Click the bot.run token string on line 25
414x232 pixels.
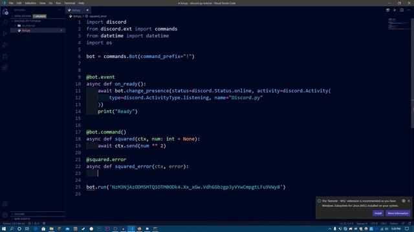pos(196,187)
